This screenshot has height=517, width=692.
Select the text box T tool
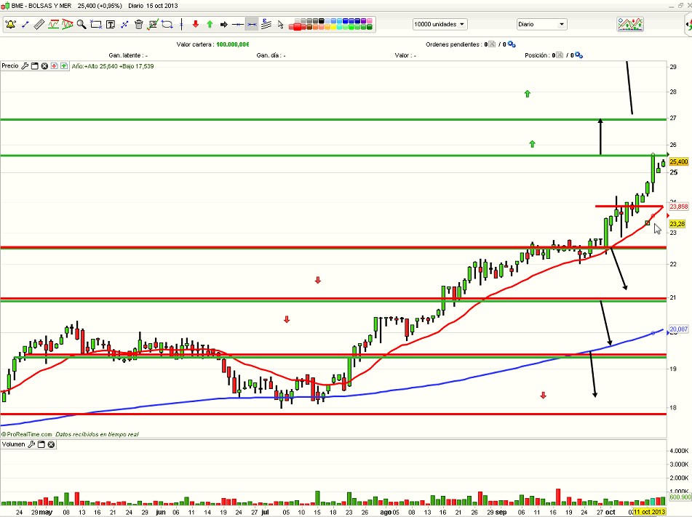click(x=111, y=24)
